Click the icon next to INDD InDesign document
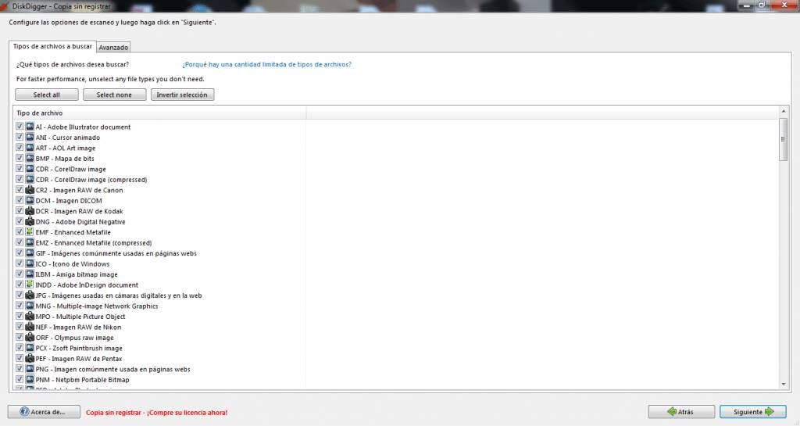 [30, 285]
